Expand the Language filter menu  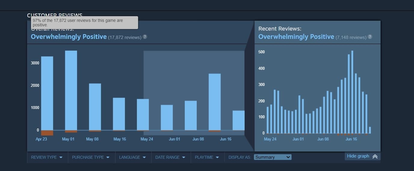[x=132, y=157]
